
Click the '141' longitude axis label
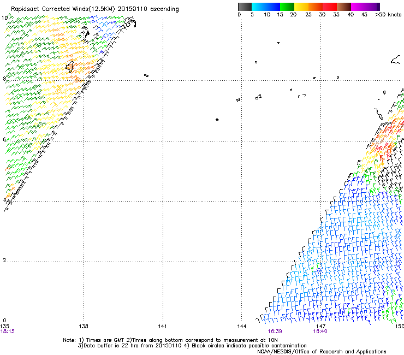[162, 327]
